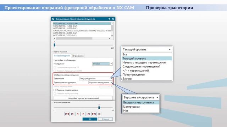The image size is (227, 127).
Task: Click 'Показать точку контакта' checkbox
Action: click(55, 93)
